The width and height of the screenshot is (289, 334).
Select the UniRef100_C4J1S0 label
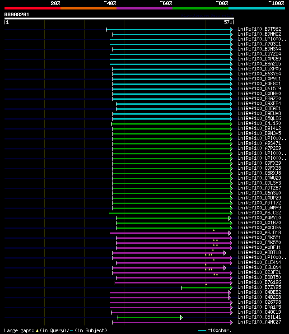(259, 123)
